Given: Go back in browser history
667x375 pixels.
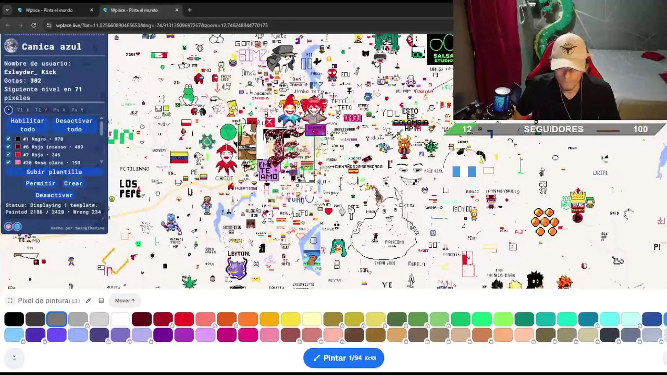Looking at the screenshot, I should [x=8, y=25].
